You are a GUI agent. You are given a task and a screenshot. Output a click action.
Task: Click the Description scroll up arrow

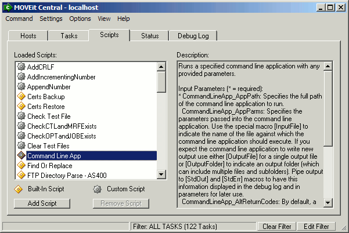point(328,66)
